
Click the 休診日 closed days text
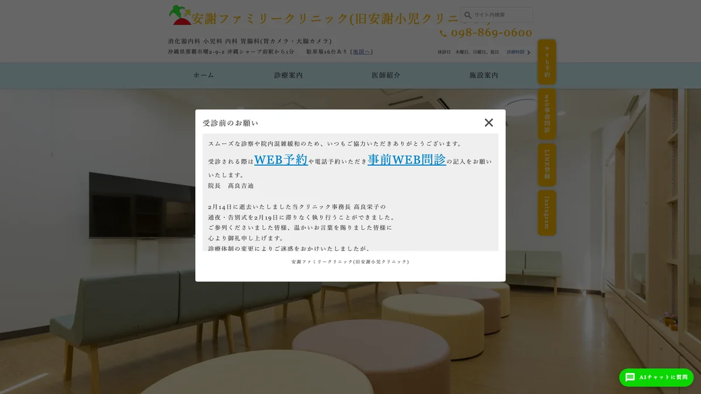468,52
